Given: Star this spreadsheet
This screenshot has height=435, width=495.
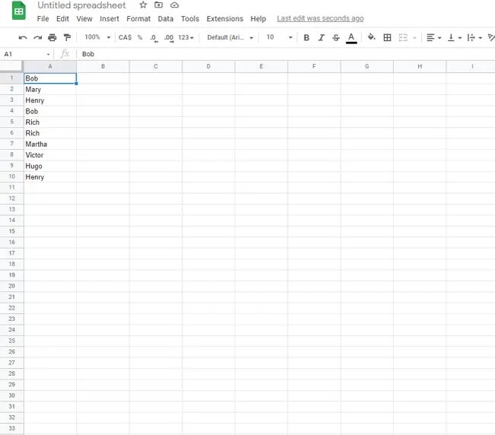Looking at the screenshot, I should pyautogui.click(x=143, y=5).
